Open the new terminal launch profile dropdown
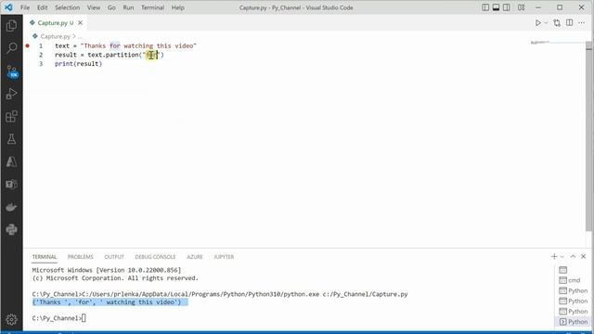Viewport: 594px width, 334px height. [x=562, y=257]
